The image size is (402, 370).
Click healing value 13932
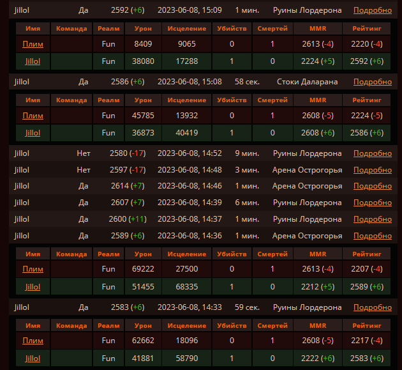[186, 116]
